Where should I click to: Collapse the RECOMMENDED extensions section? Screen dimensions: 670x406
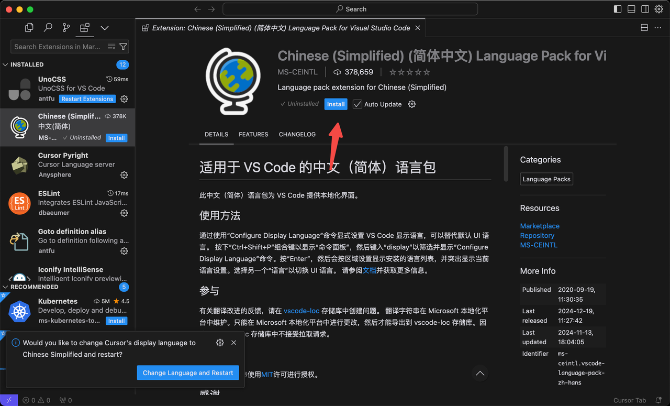6,287
